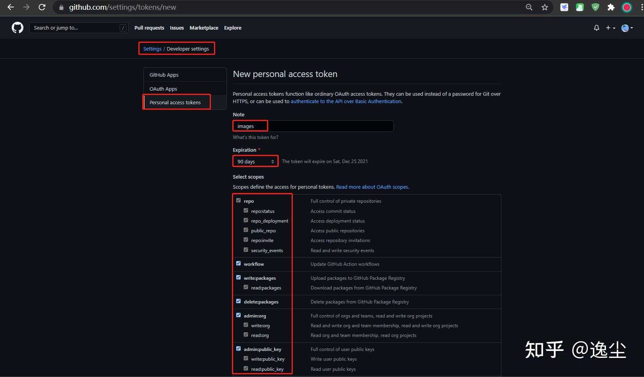644x377 pixels.
Task: Click 'Full control of private repositories' description
Action: click(346, 201)
